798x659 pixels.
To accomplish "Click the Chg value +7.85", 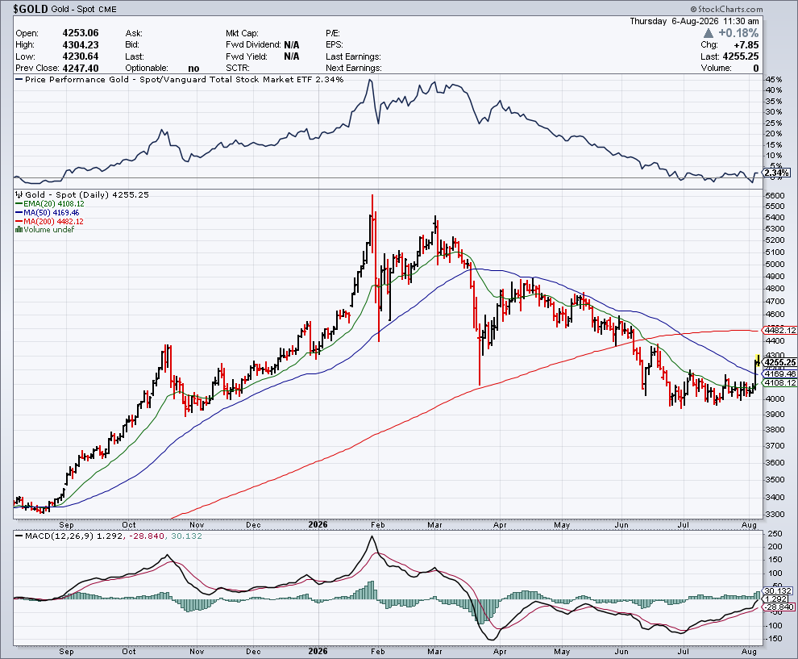I will coord(746,45).
